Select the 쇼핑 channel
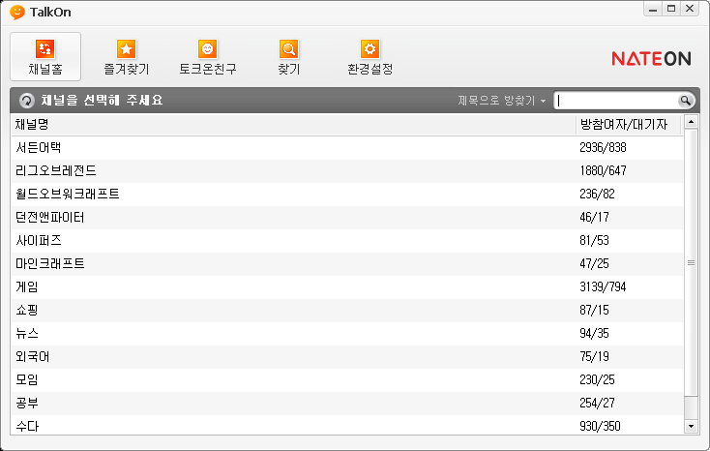The height and width of the screenshot is (451, 710). tap(347, 310)
